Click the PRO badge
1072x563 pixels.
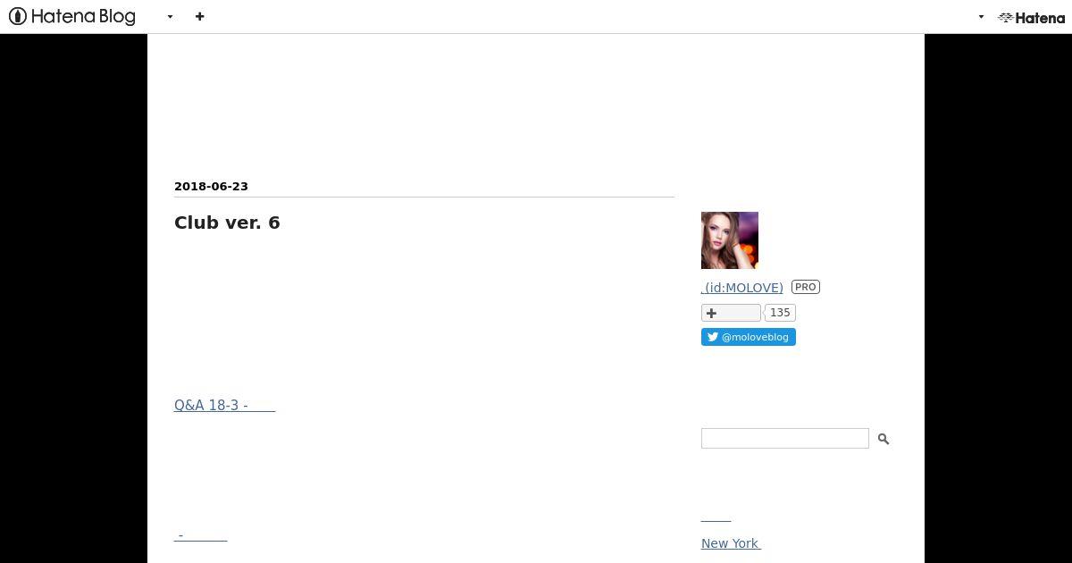[x=806, y=287]
